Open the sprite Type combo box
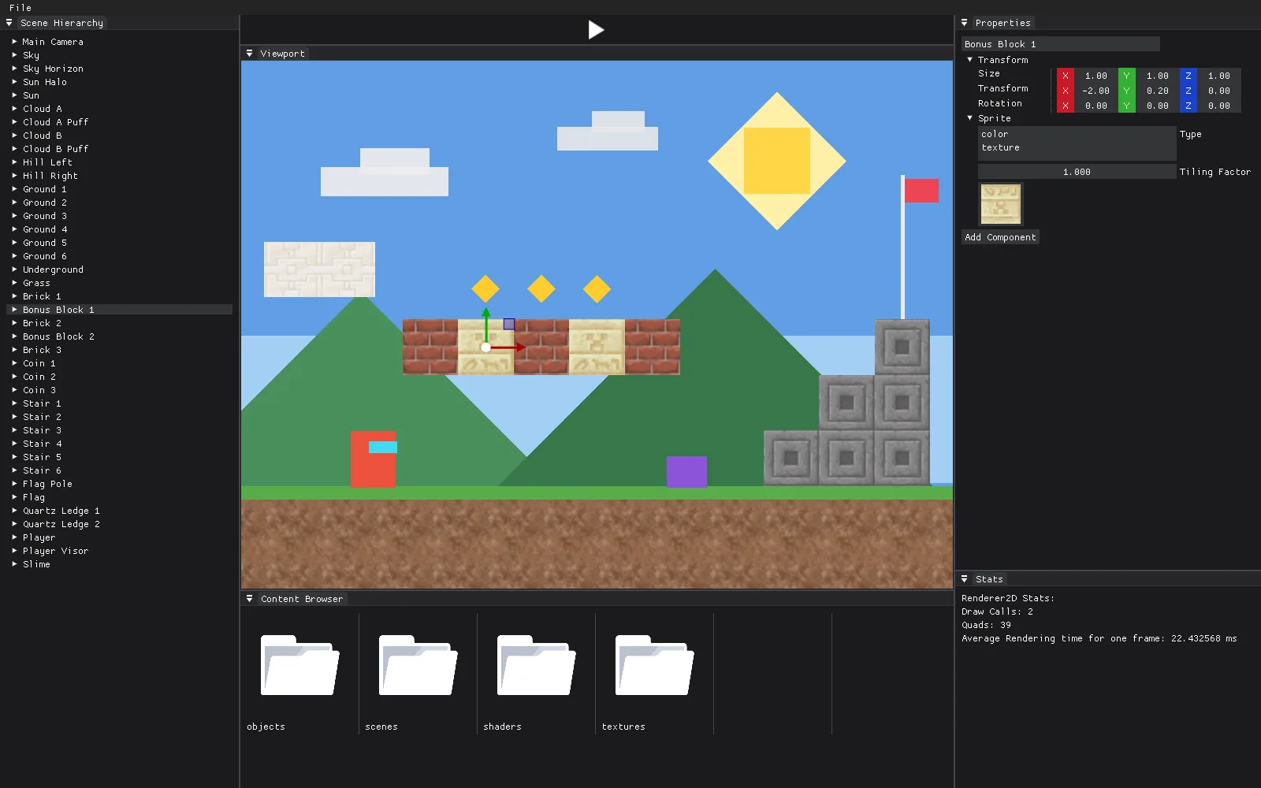Image resolution: width=1261 pixels, height=788 pixels. [x=1077, y=143]
